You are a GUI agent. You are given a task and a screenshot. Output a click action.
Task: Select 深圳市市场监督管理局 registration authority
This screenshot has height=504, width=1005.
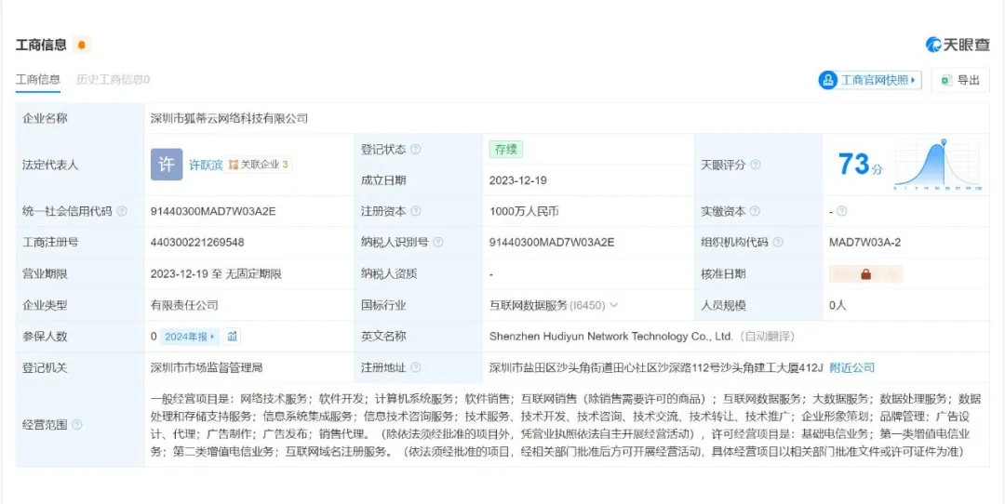(x=207, y=367)
